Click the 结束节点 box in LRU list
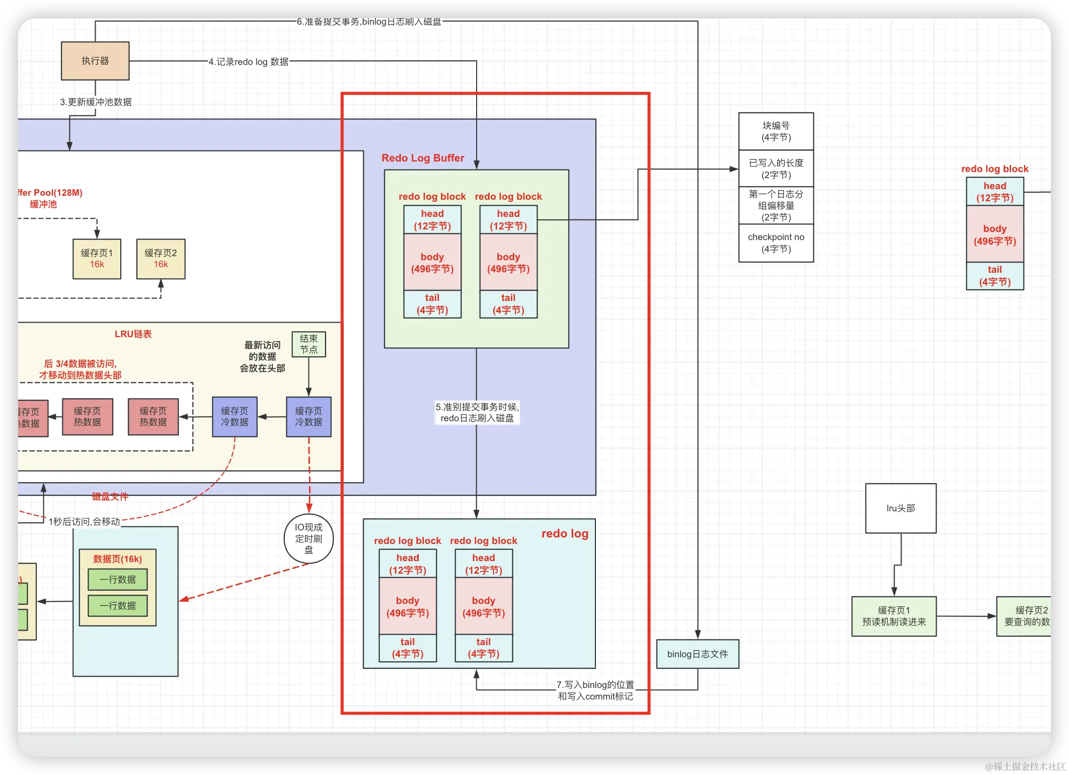This screenshot has height=775, width=1069. point(309,344)
